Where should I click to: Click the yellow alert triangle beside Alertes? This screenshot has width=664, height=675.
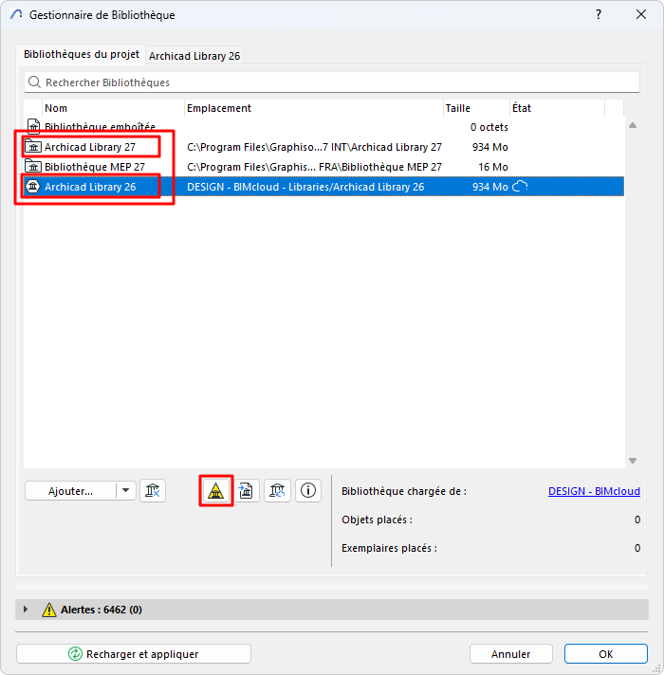pyautogui.click(x=49, y=610)
